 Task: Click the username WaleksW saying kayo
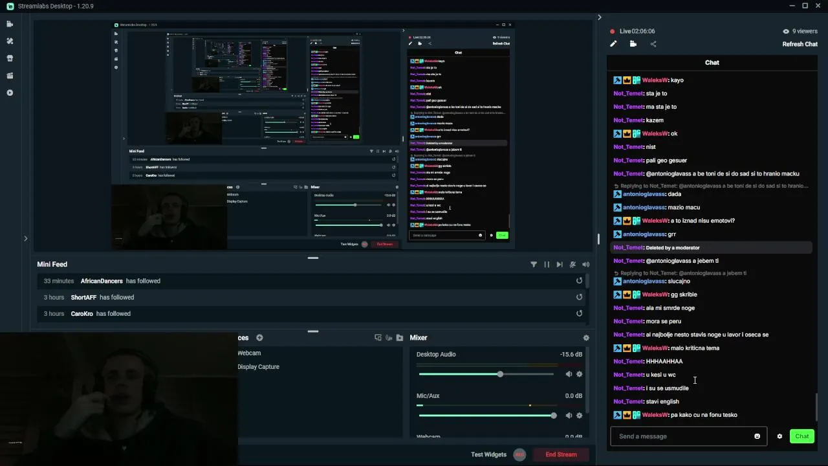point(655,80)
